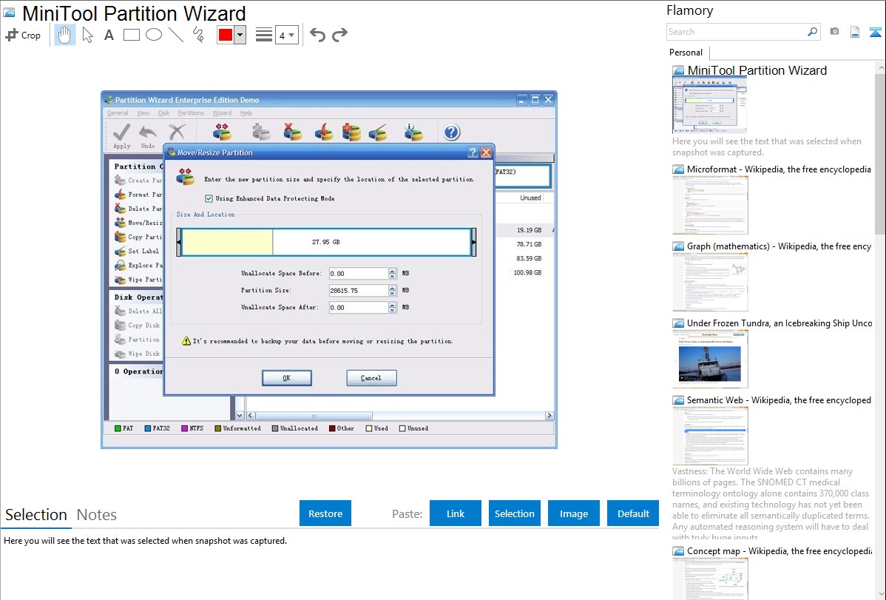The width and height of the screenshot is (886, 600).
Task: Open the Partitions menu
Action: click(191, 113)
